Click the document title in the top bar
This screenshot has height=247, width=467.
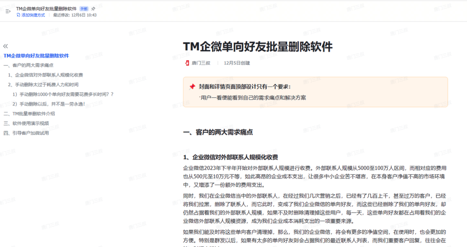pos(46,9)
